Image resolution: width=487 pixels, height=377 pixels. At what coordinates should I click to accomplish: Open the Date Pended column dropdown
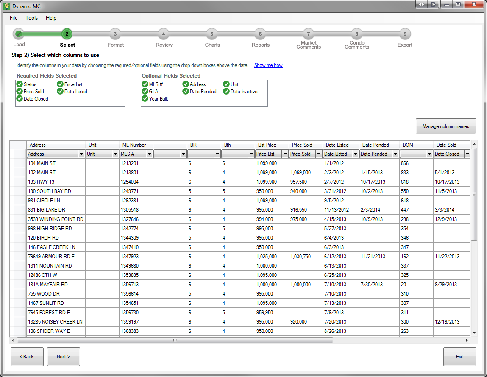pyautogui.click(x=395, y=154)
